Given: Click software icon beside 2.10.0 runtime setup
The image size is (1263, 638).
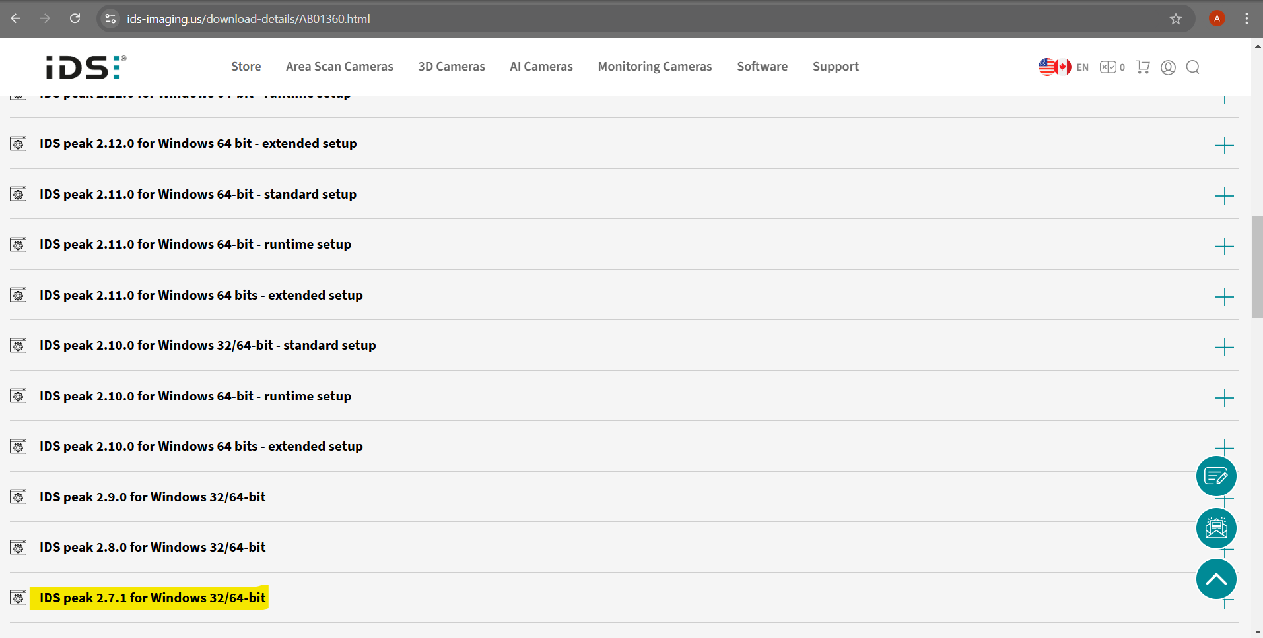Looking at the screenshot, I should pyautogui.click(x=18, y=396).
